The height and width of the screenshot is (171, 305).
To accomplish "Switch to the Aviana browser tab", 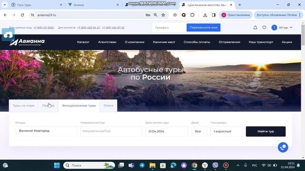I will pyautogui.click(x=93, y=5).
